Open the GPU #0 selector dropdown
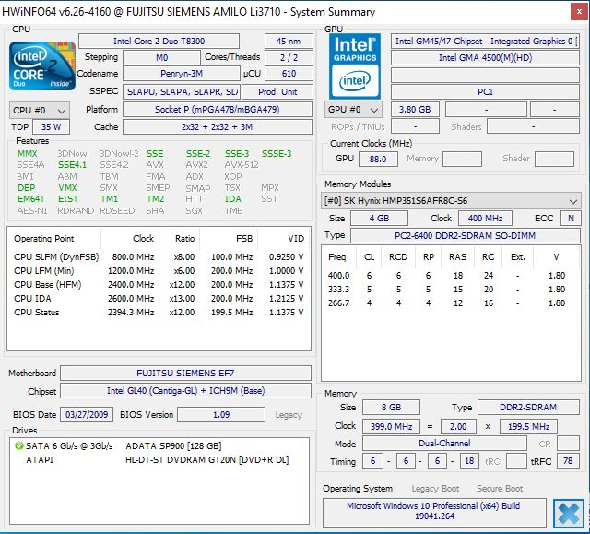This screenshot has width=590, height=534. pyautogui.click(x=353, y=110)
